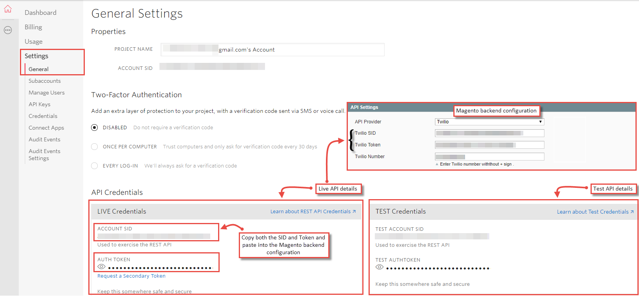Go to API Keys page
The width and height of the screenshot is (639, 296).
tap(39, 104)
